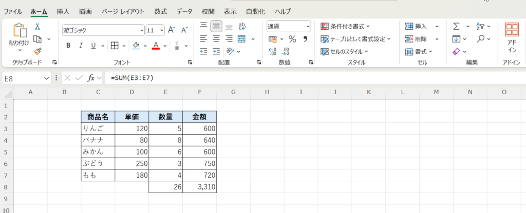
Task: Click the Increase Font Size icon
Action: 172,30
